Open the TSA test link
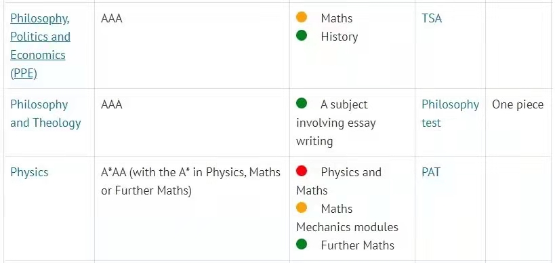 click(432, 18)
